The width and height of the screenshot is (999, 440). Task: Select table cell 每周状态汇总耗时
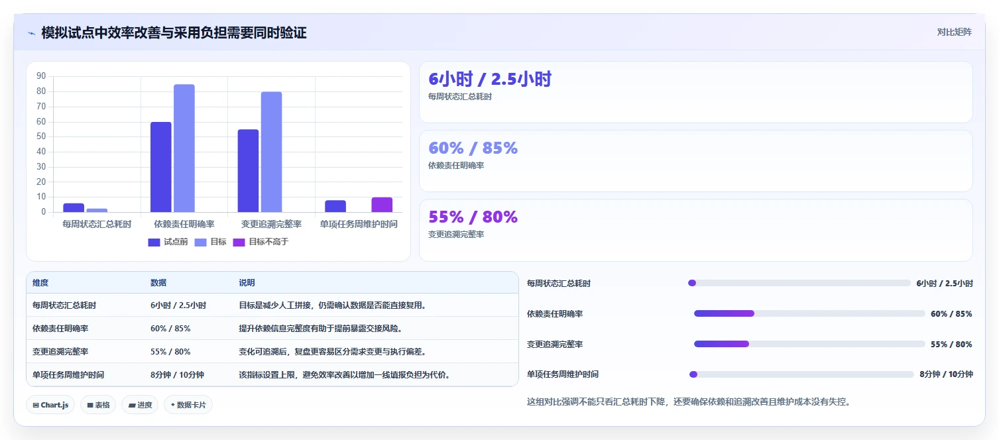click(64, 305)
